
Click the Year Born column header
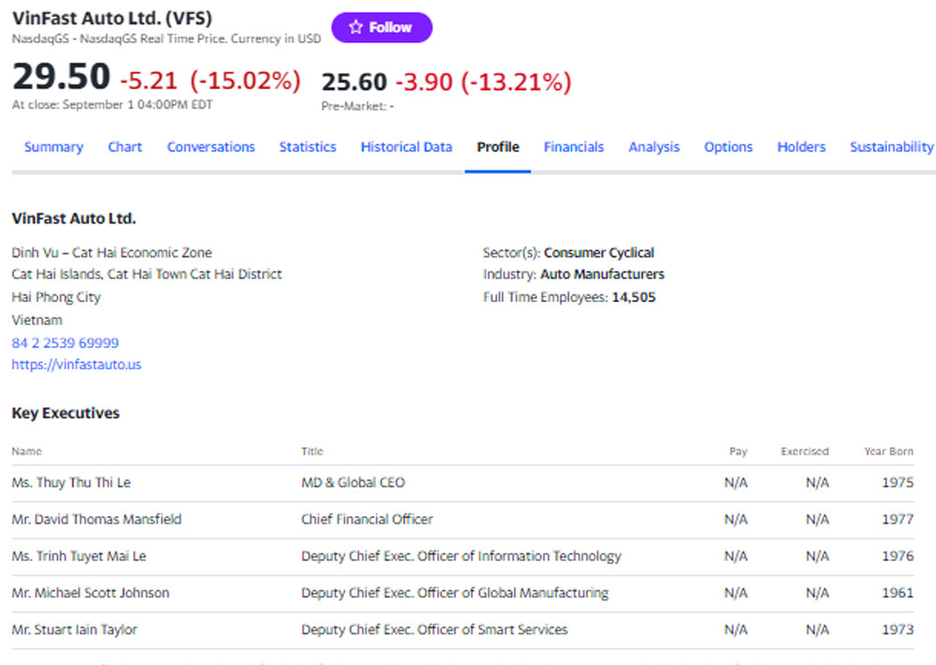(x=888, y=452)
